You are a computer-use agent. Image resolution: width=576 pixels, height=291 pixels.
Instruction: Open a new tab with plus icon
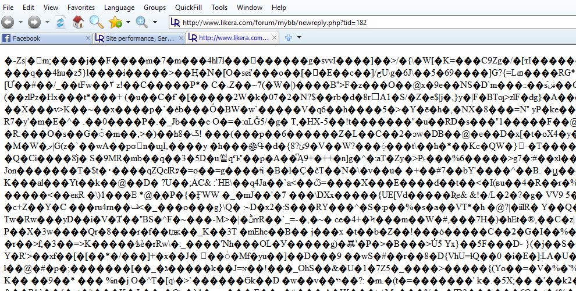tap(288, 38)
